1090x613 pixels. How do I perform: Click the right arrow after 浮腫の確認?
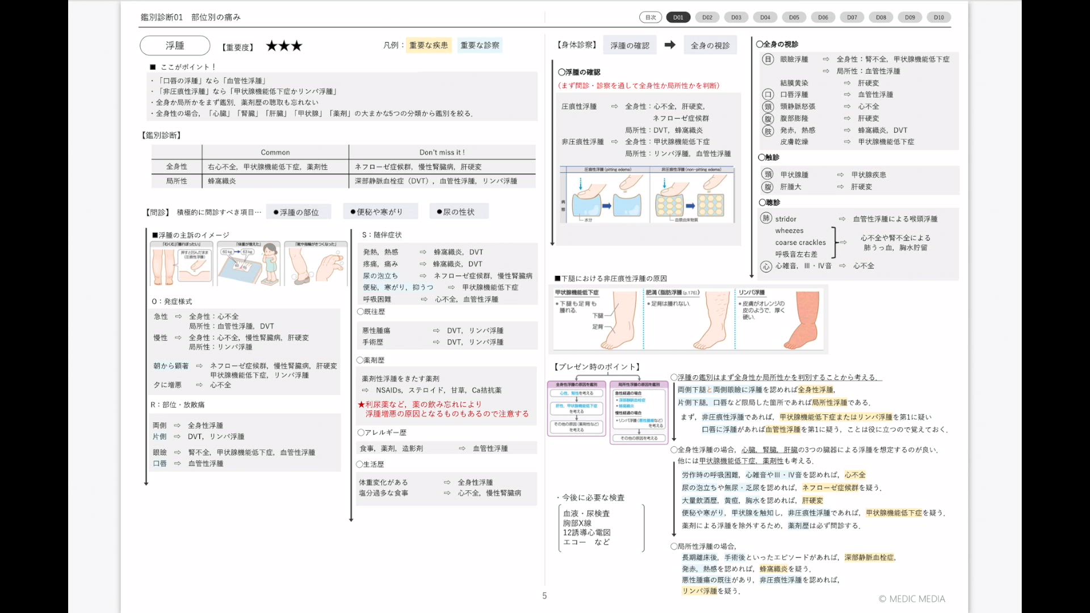tap(670, 45)
